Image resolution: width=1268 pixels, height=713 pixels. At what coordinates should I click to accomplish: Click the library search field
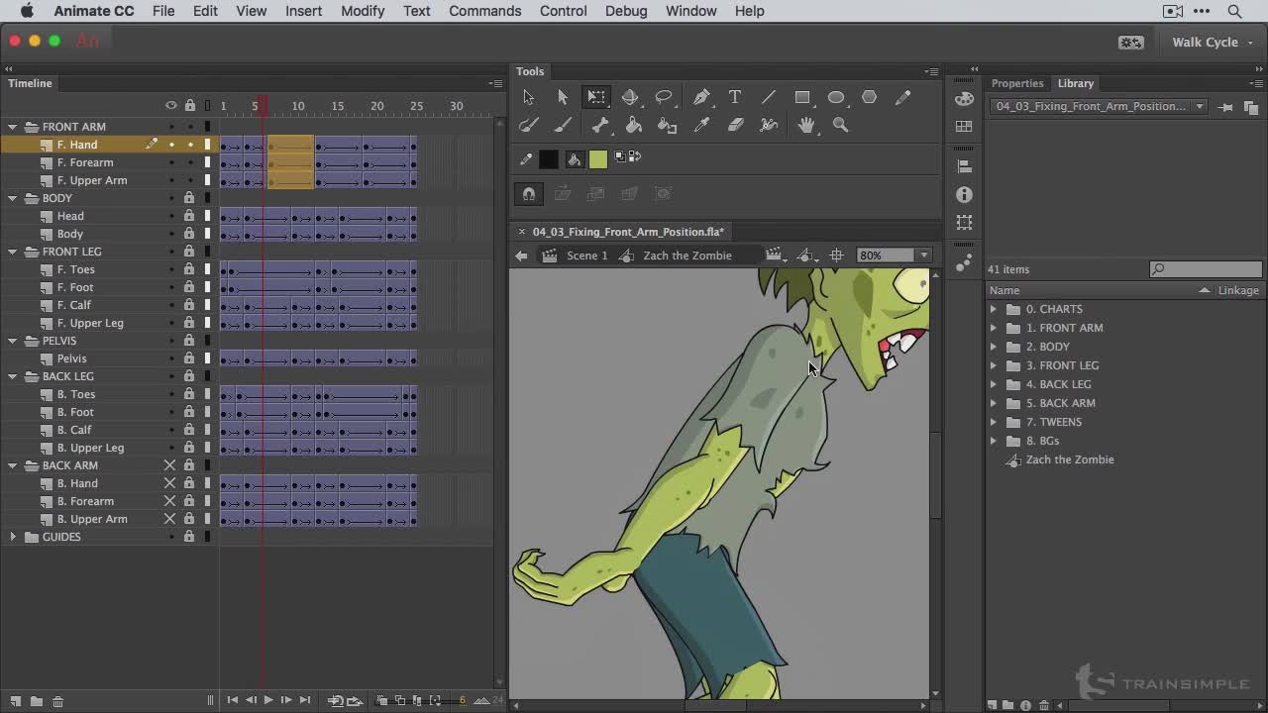click(x=1206, y=269)
